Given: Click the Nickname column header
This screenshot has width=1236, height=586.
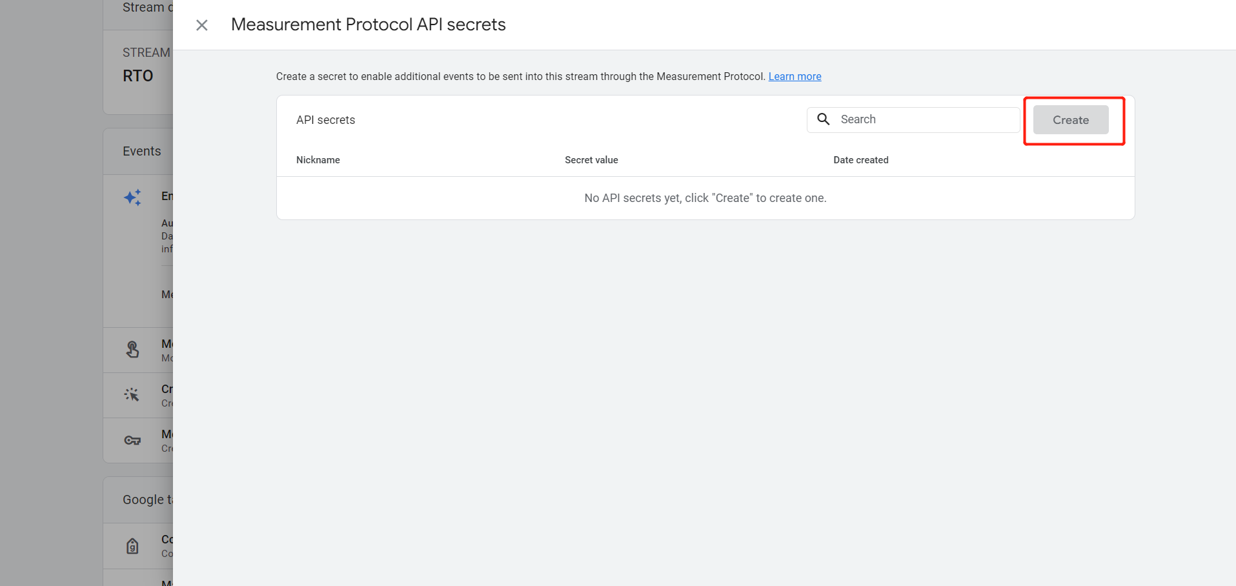Looking at the screenshot, I should tap(318, 160).
